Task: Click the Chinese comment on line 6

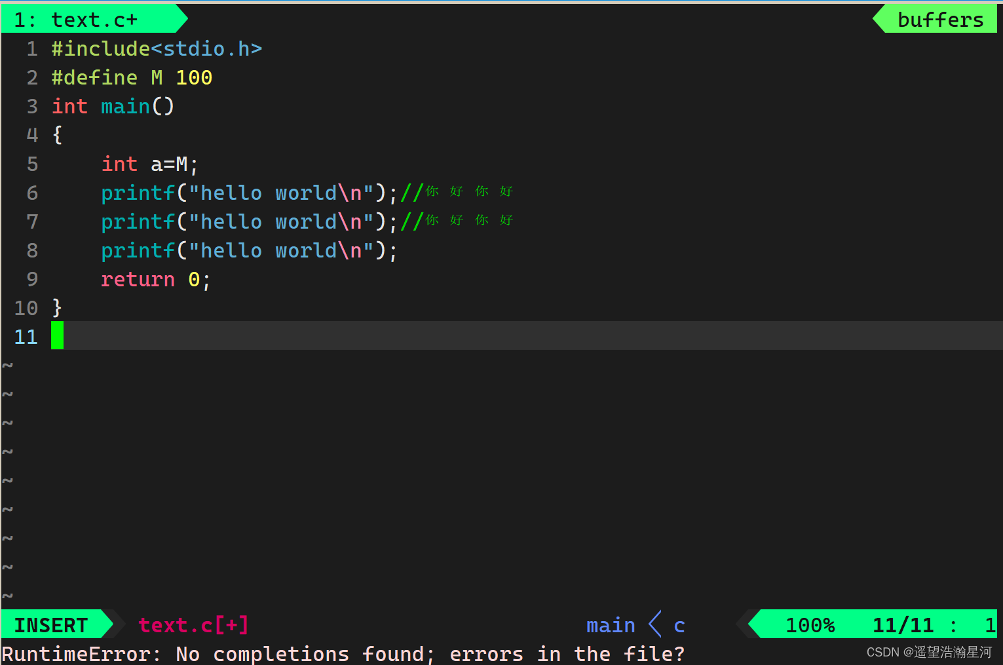Action: click(x=457, y=192)
